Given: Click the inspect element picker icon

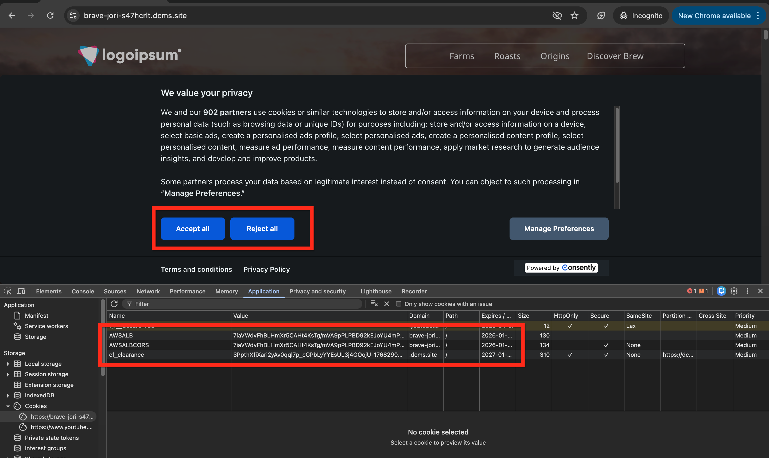Looking at the screenshot, I should tap(8, 291).
